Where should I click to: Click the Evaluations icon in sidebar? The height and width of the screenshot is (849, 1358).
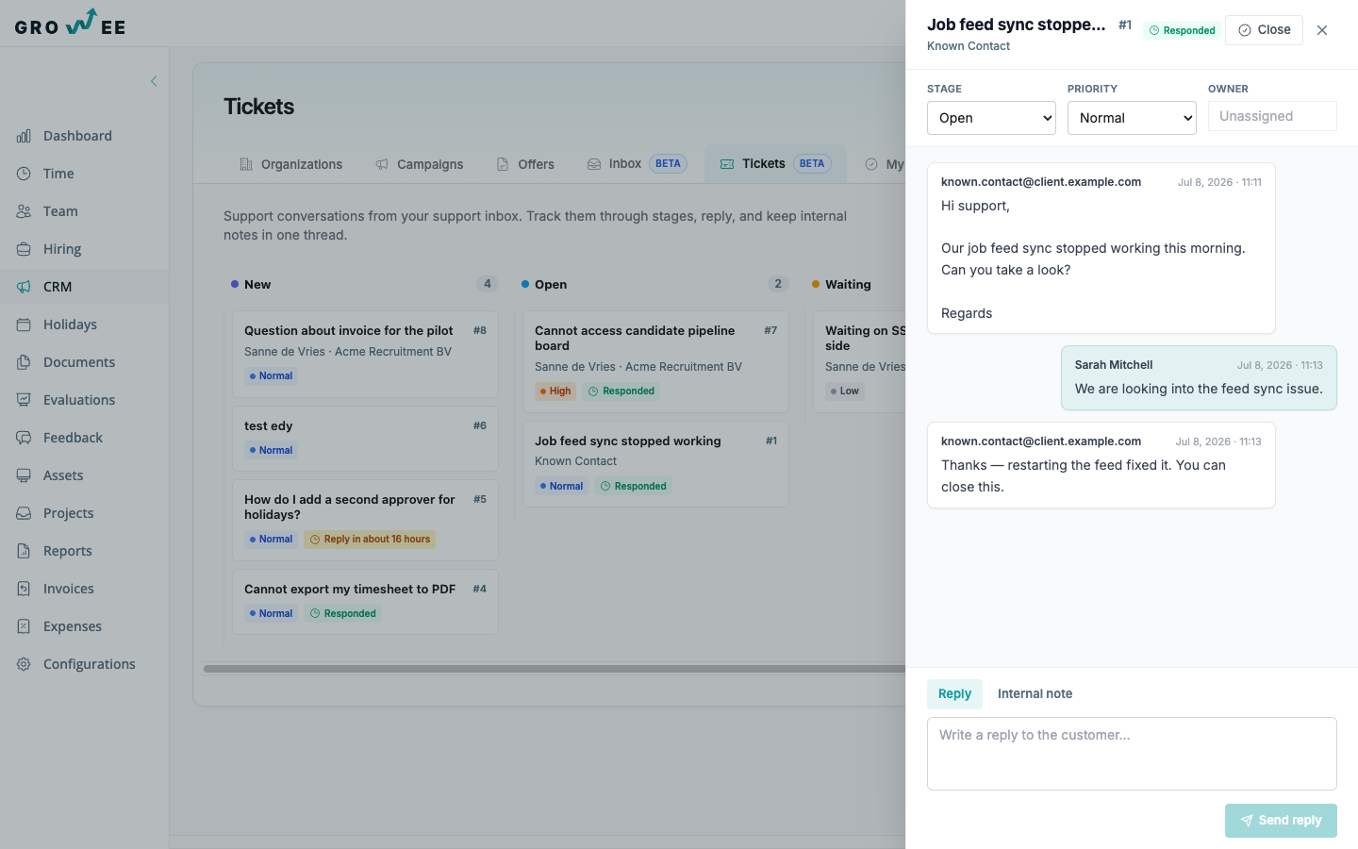(24, 400)
